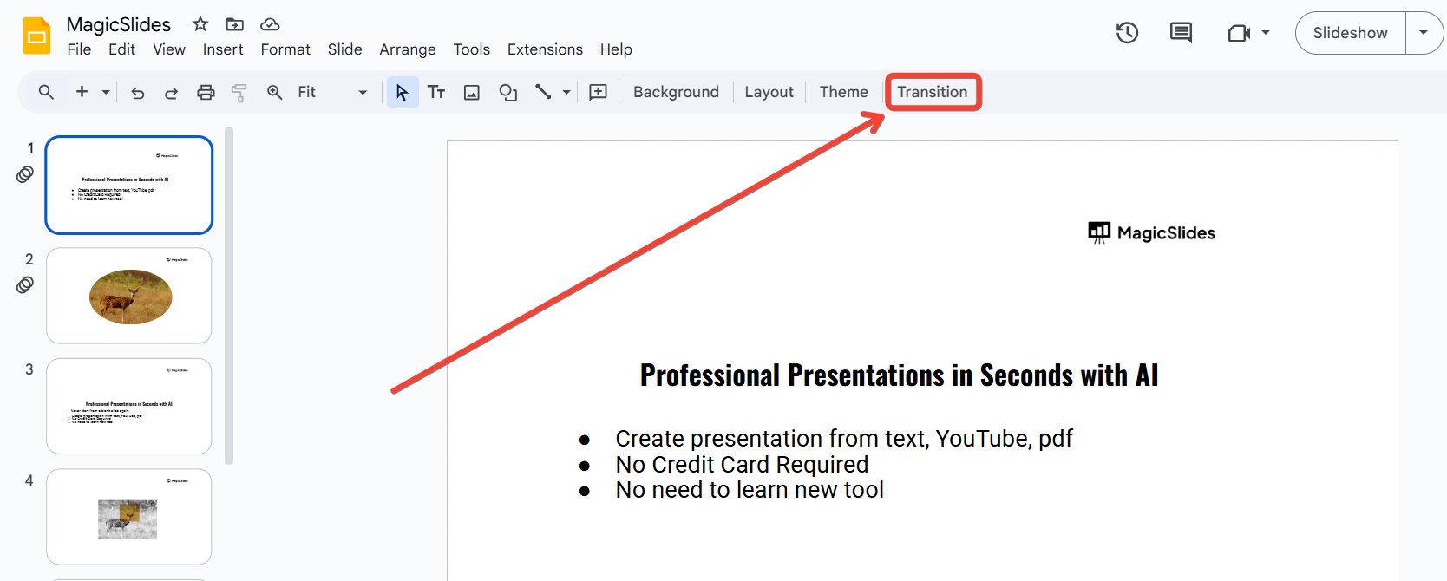
Task: Click the search menus magnifier icon
Action: pyautogui.click(x=46, y=92)
